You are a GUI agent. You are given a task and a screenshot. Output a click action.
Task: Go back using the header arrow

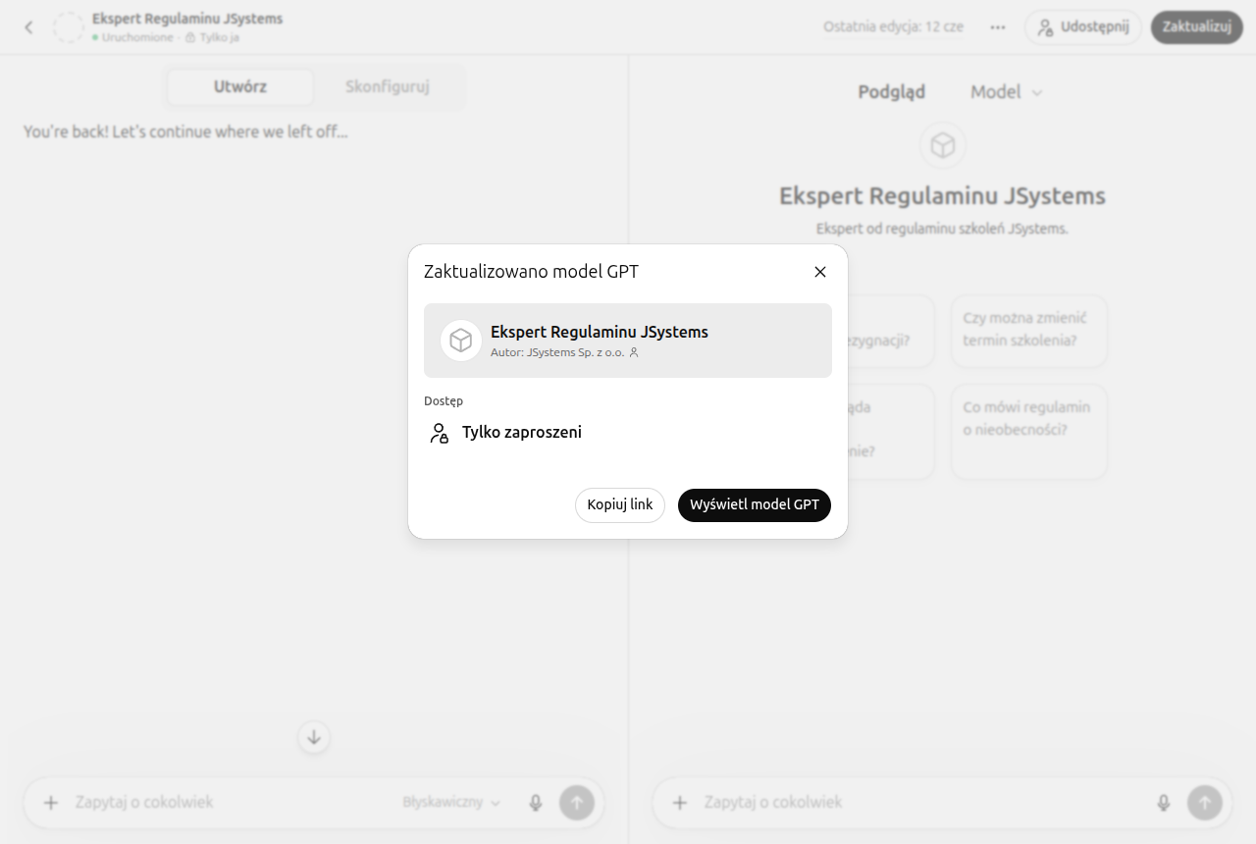pos(28,27)
